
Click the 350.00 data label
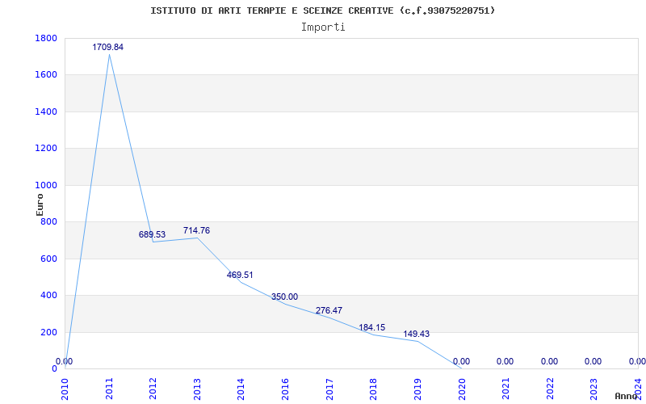coord(284,297)
